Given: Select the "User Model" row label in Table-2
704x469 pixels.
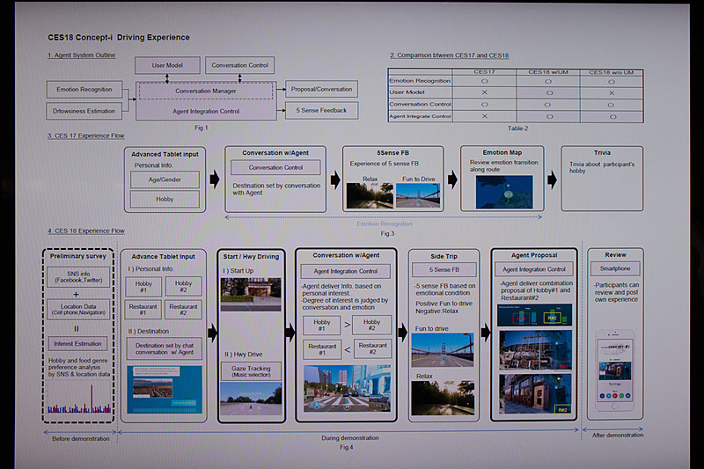Looking at the screenshot, I should (x=407, y=92).
